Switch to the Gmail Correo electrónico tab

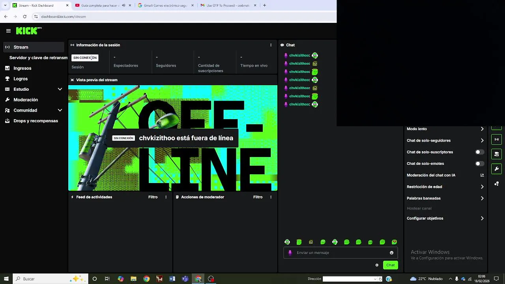point(165,5)
